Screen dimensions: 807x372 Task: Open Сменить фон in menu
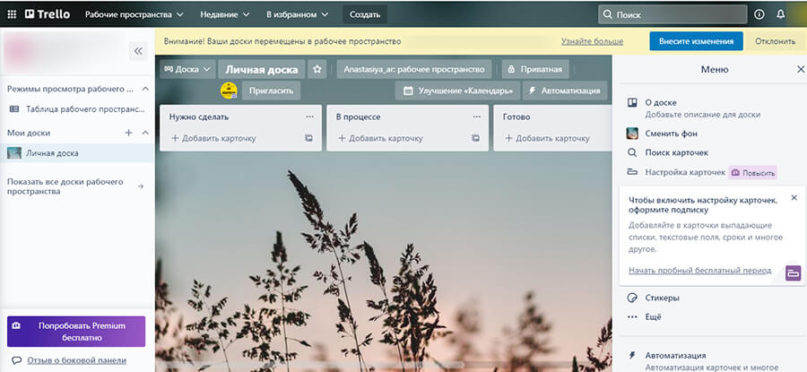point(670,133)
